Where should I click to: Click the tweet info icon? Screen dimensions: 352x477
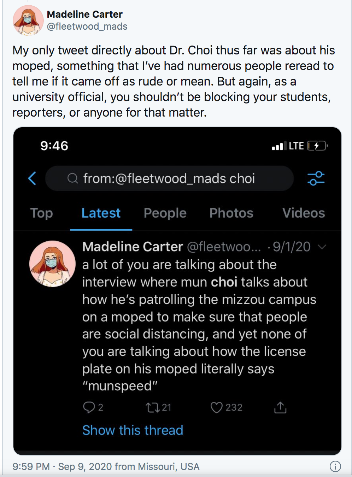click(335, 466)
